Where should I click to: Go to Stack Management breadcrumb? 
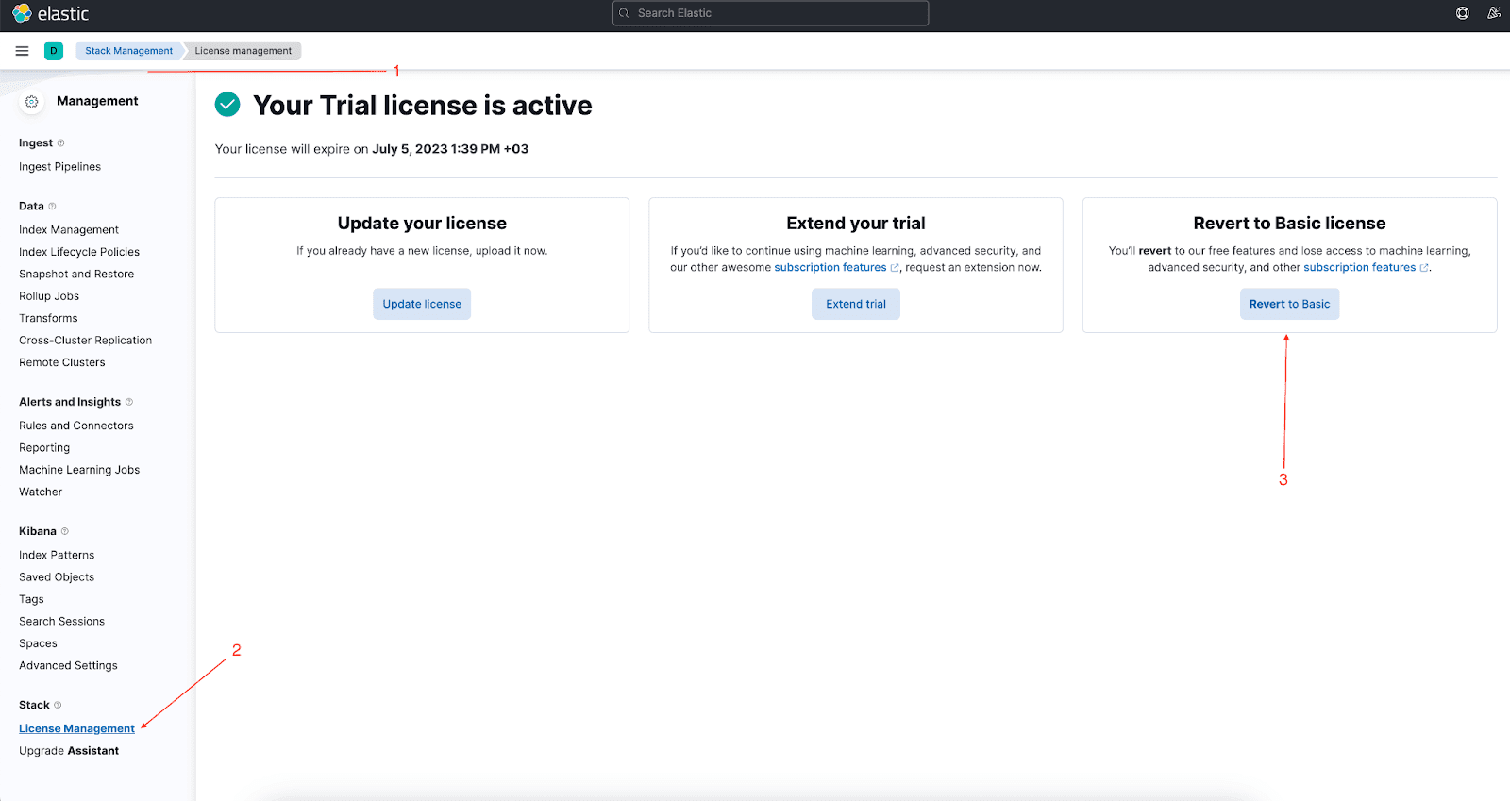tap(128, 51)
